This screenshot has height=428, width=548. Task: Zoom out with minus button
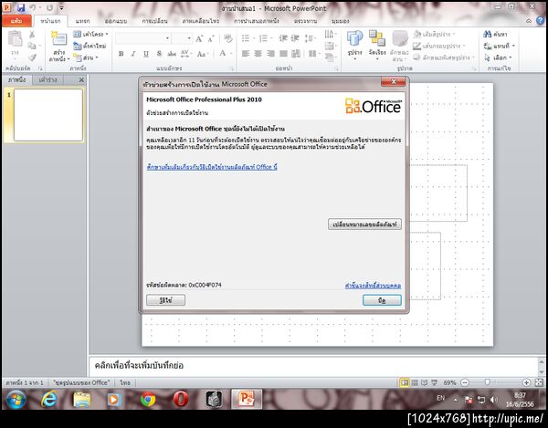click(465, 383)
